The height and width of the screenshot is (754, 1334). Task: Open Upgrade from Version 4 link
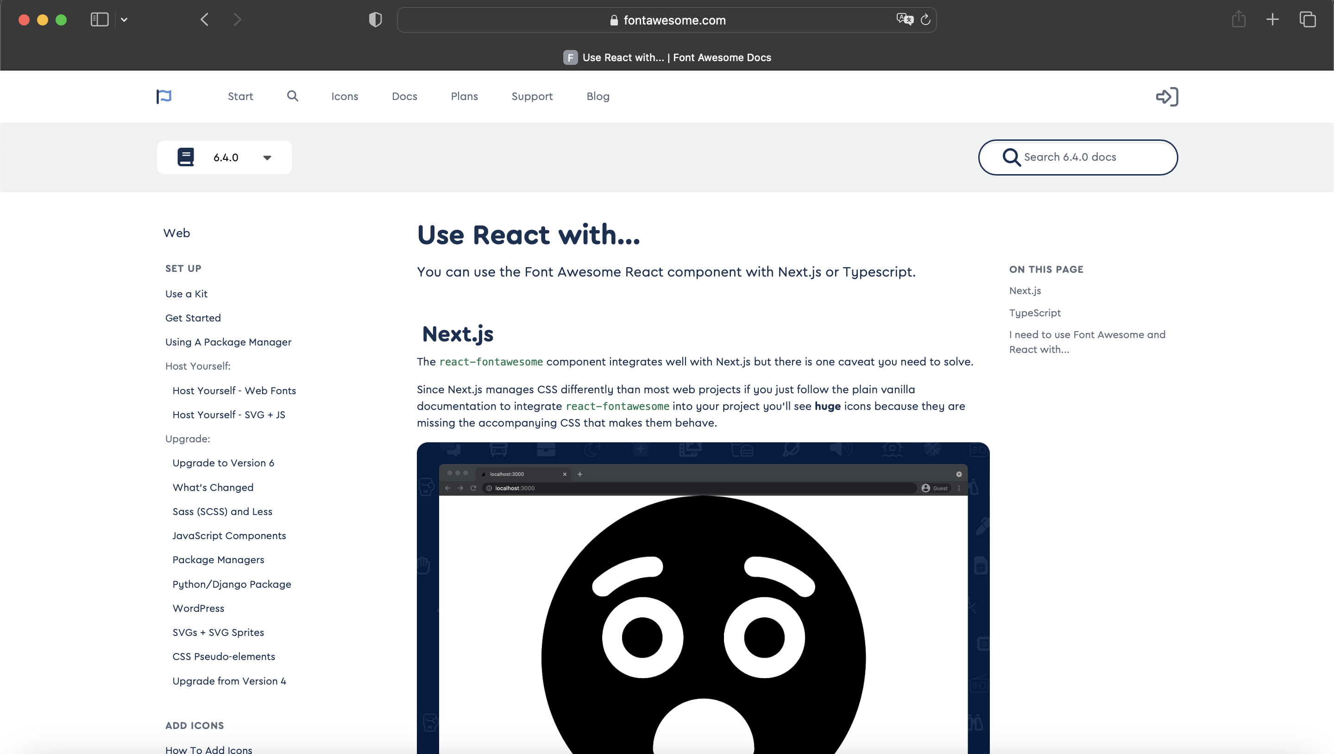click(x=229, y=681)
